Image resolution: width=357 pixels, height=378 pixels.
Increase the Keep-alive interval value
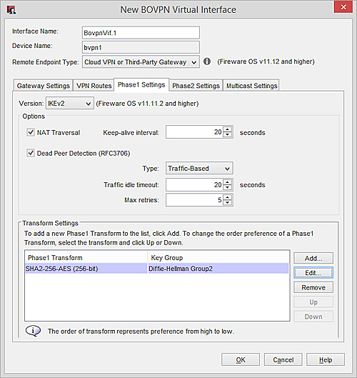(x=227, y=129)
